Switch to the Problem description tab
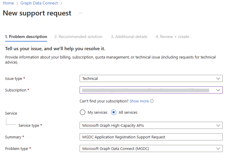This screenshot has width=226, height=155. (x=26, y=37)
